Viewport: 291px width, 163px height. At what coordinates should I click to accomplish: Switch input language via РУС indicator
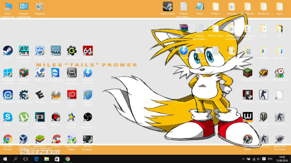coord(270,159)
